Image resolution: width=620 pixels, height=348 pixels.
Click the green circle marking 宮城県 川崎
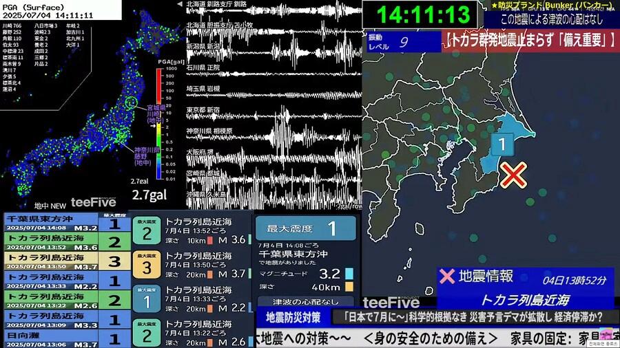(x=134, y=104)
